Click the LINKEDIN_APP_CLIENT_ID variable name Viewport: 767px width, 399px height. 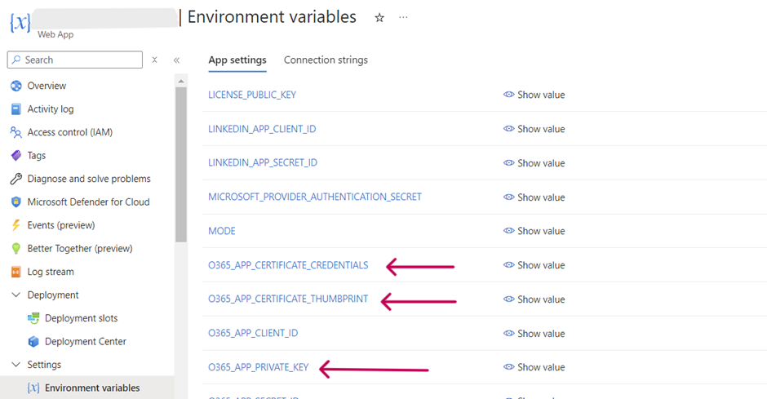pyautogui.click(x=262, y=129)
